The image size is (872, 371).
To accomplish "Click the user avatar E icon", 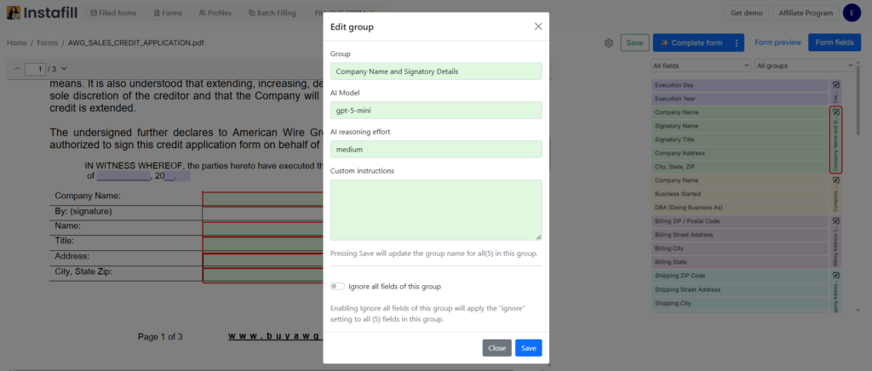I will pyautogui.click(x=851, y=13).
